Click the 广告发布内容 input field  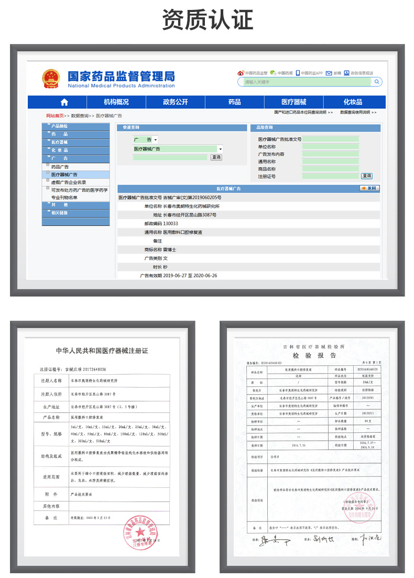point(330,154)
